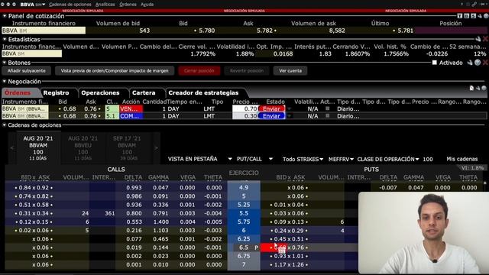Click the Mis cadenas link
The width and height of the screenshot is (489, 275).
click(x=461, y=159)
